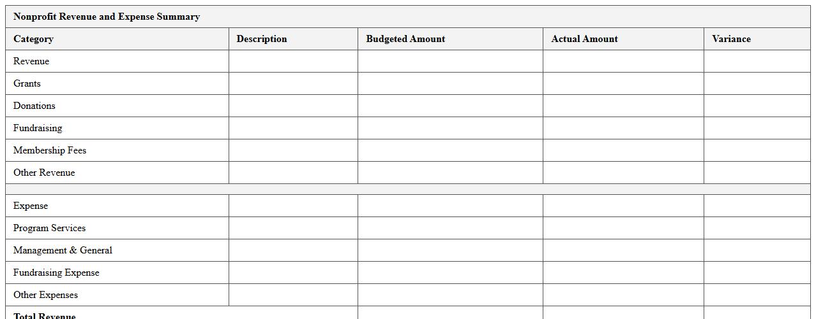
Task: Select the Variance cell for Membership Fees
Action: [757, 150]
